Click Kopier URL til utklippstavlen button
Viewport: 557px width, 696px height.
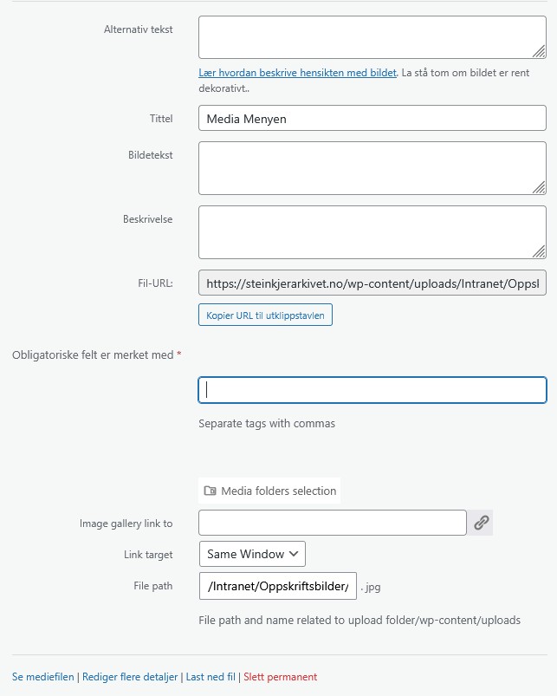coord(265,315)
